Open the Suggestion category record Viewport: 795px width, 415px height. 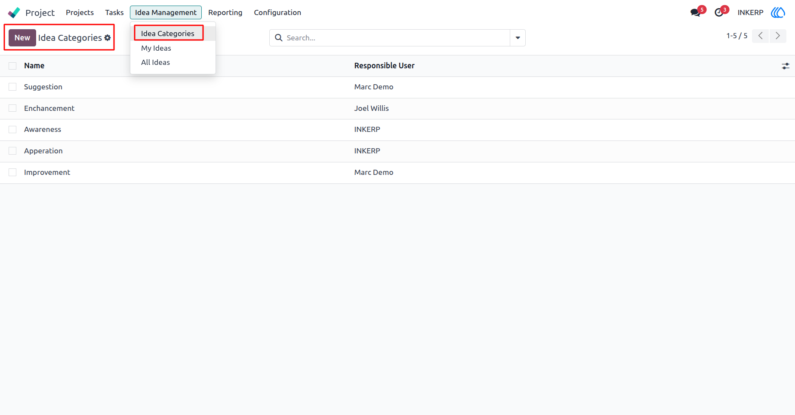point(43,87)
